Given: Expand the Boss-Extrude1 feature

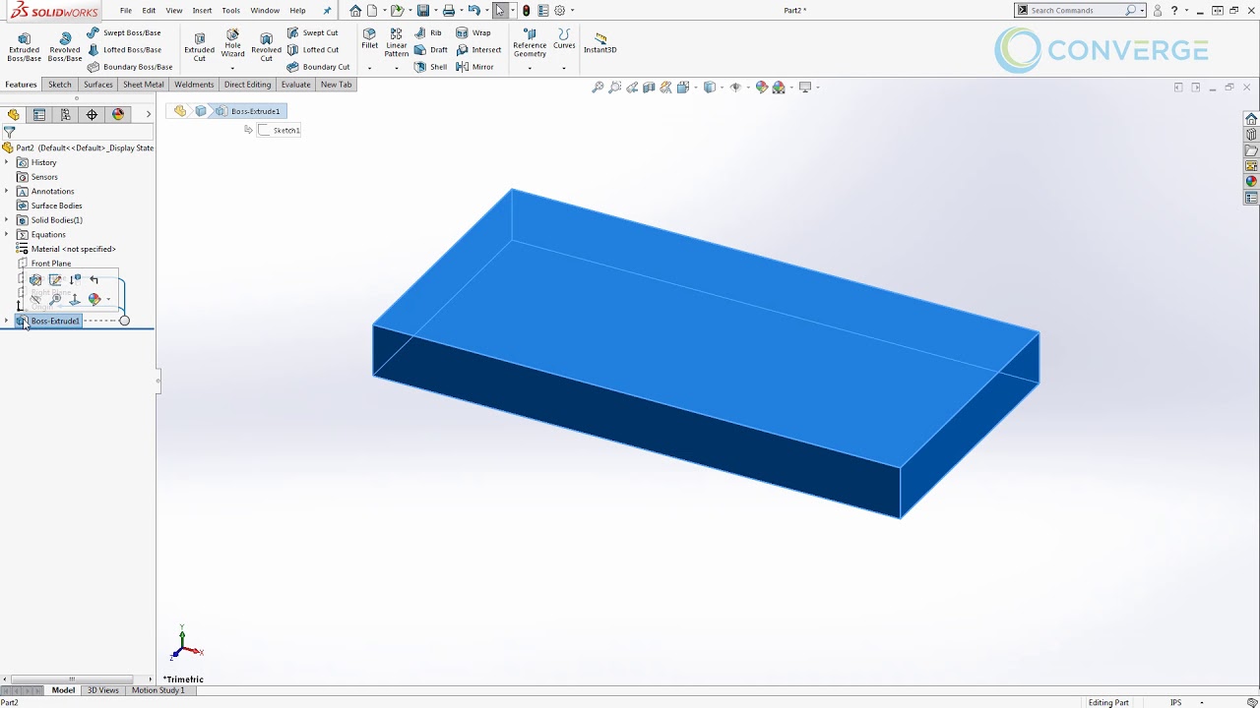Looking at the screenshot, I should (x=7, y=321).
